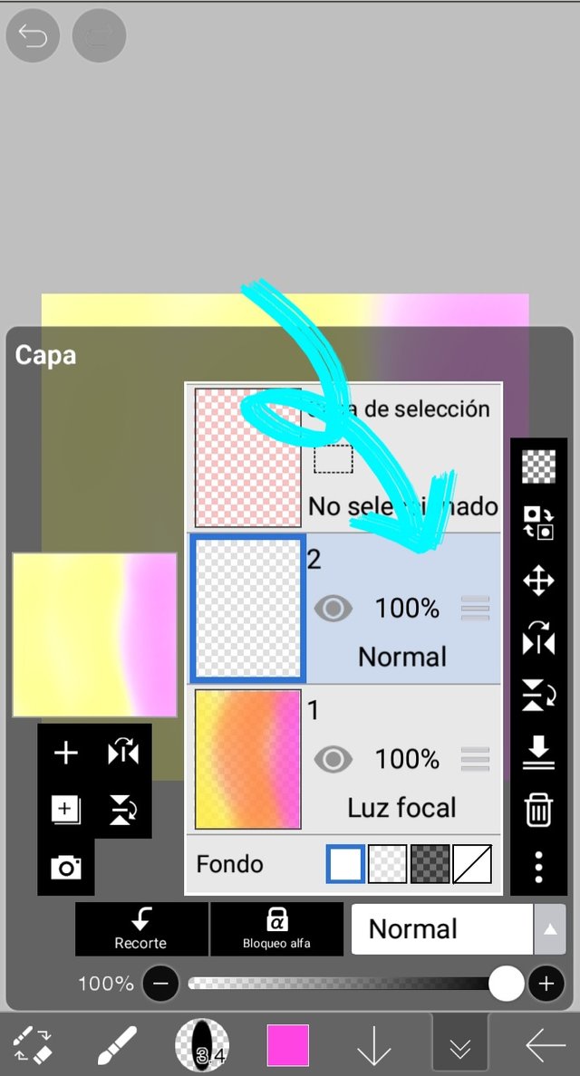The height and width of the screenshot is (1076, 580).
Task: Click the Recorte clipping button
Action: (140, 928)
